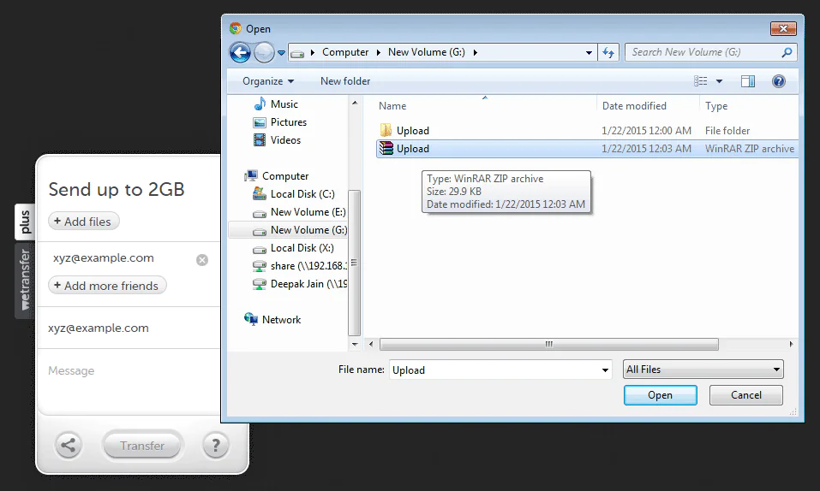The height and width of the screenshot is (491, 820).
Task: Open the share network drive
Action: point(308,266)
